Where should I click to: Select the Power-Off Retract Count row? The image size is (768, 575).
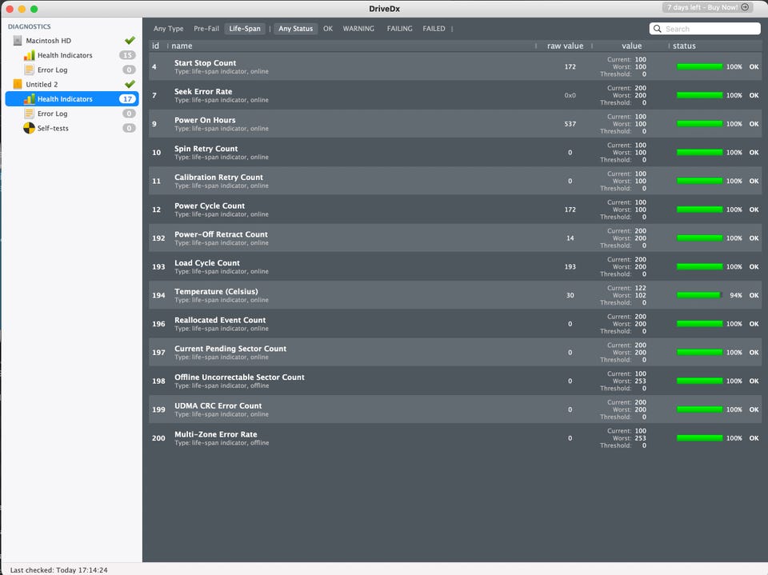pos(455,238)
